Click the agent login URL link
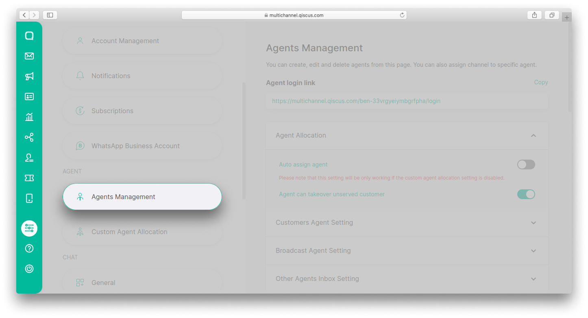 tap(356, 101)
